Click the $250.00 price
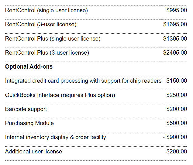193x165 pixels. pos(177,95)
